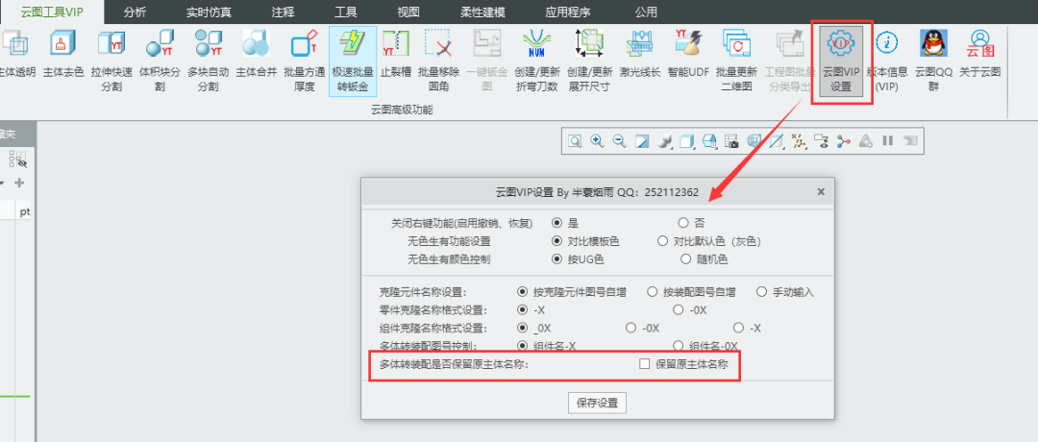Choose 对比默认色（灰色） option

662,241
